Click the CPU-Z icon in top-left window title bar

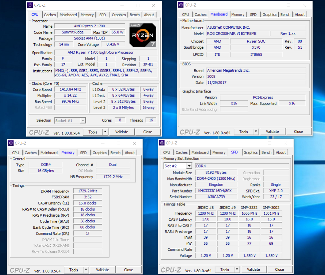(30, 5)
